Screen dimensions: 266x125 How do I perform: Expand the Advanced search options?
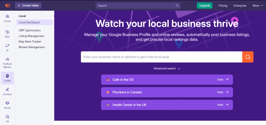click(x=167, y=69)
